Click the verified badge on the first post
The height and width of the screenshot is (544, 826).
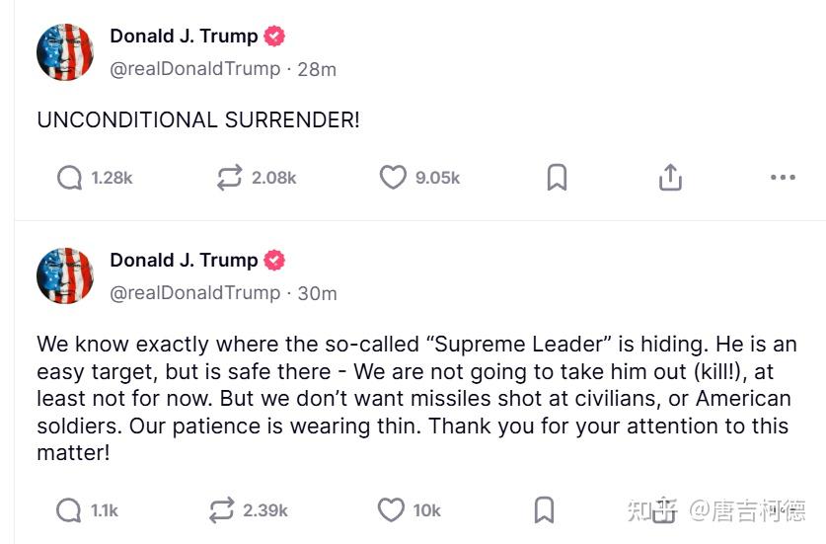pos(274,36)
